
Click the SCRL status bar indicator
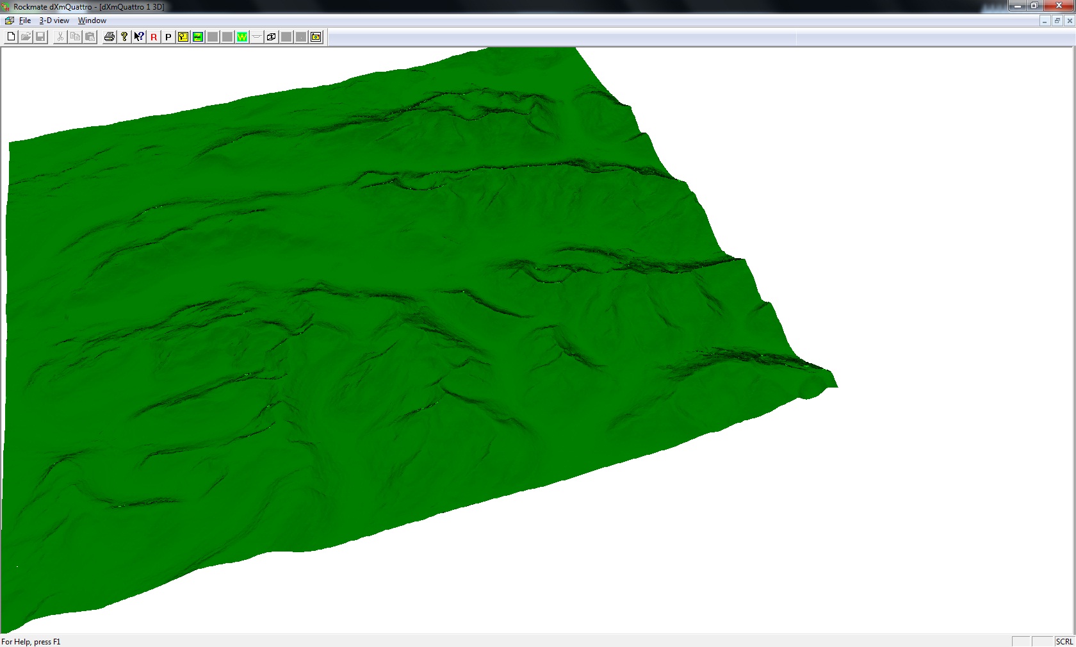(x=1064, y=641)
